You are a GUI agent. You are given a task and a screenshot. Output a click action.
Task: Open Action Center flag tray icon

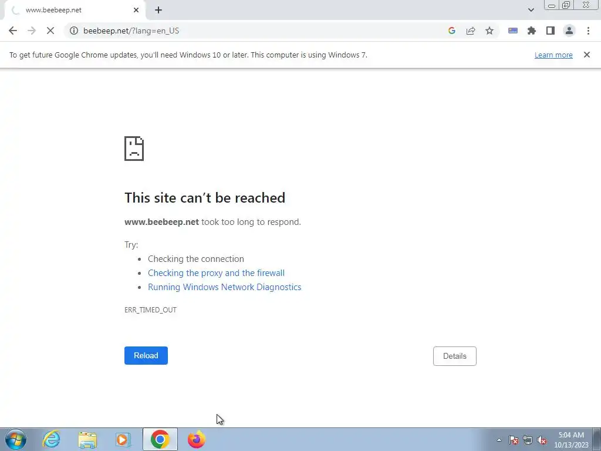(513, 440)
